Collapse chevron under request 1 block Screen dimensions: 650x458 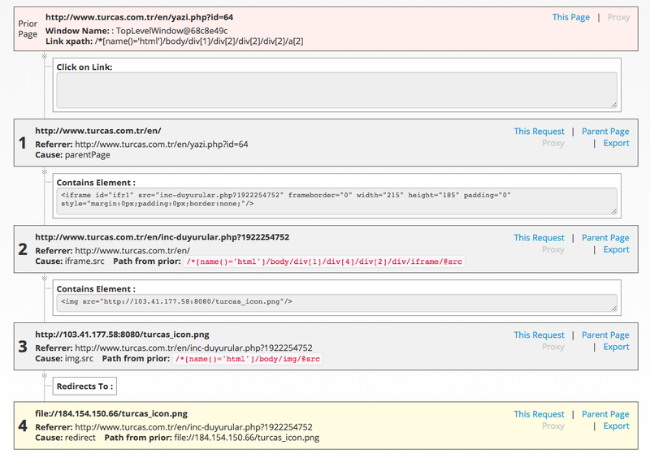pyautogui.click(x=45, y=171)
